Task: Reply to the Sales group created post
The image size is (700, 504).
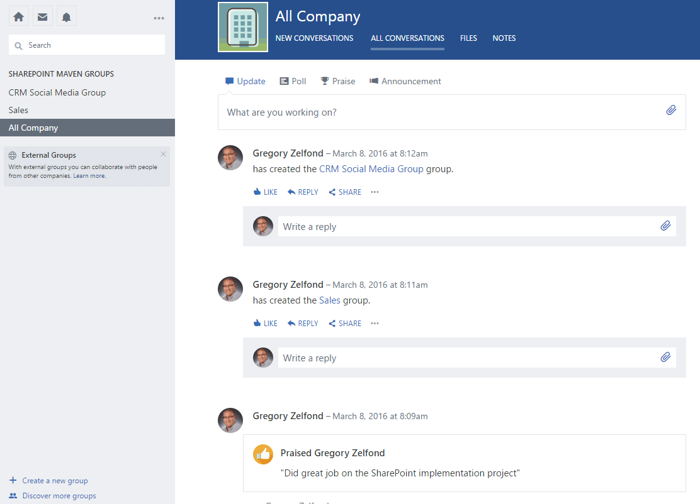Action: coord(303,324)
